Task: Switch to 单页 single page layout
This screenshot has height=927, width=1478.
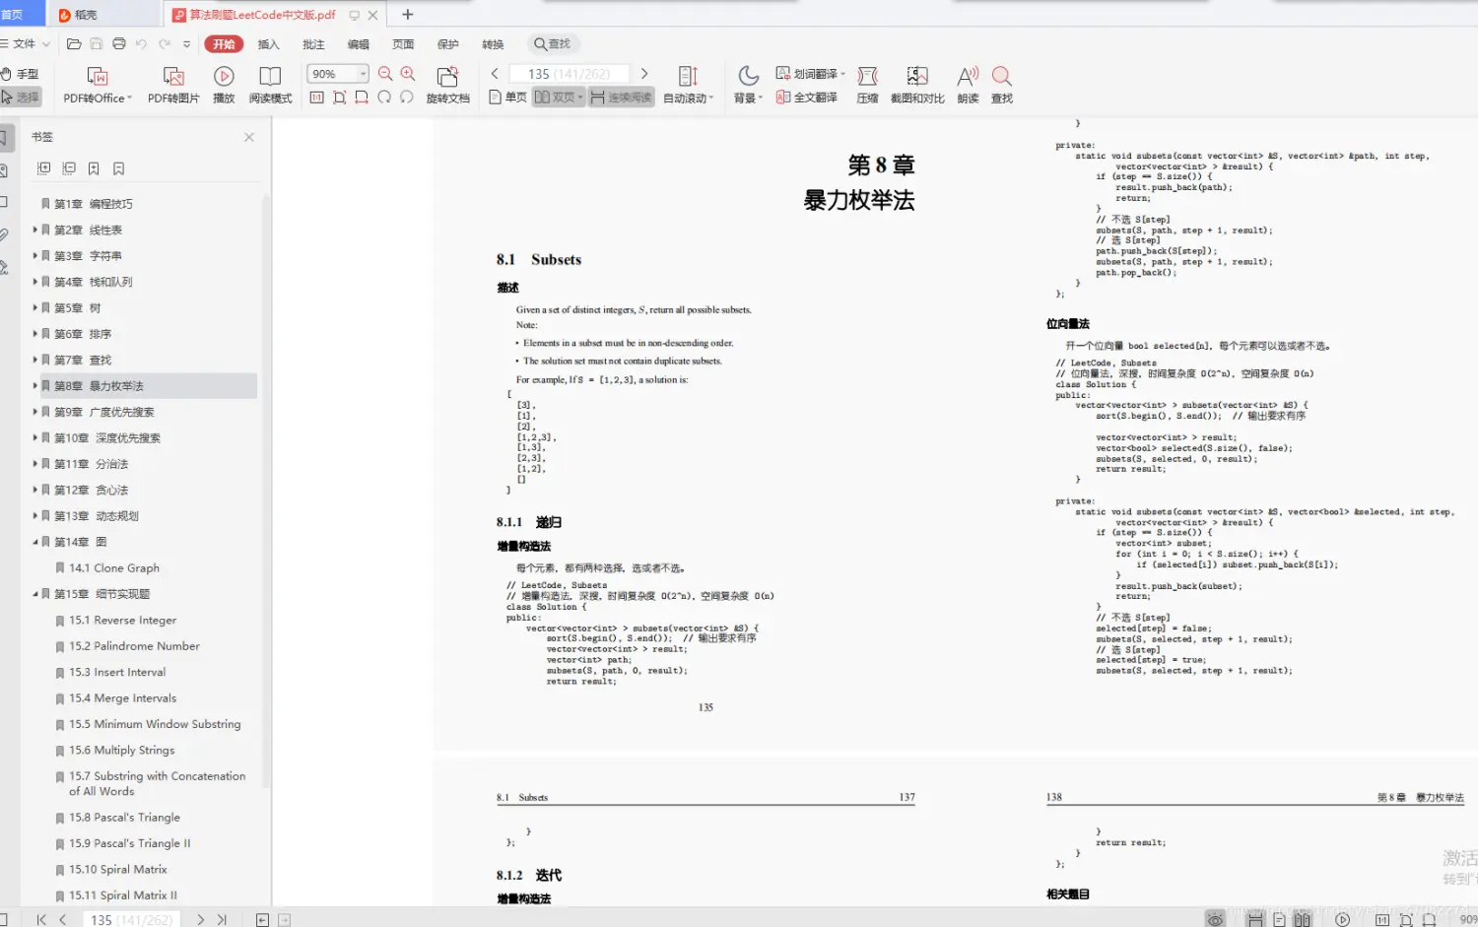Action: (x=508, y=98)
